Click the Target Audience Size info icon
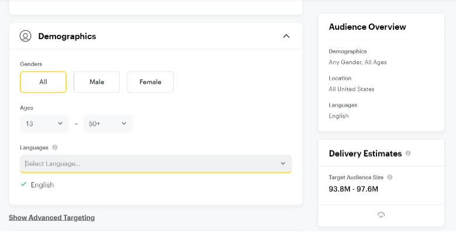The image size is (456, 232). coord(390,177)
